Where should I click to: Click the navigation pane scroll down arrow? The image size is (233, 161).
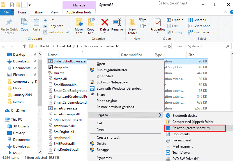pos(40,152)
